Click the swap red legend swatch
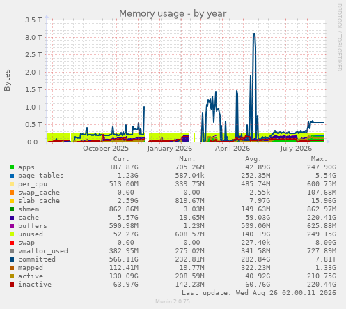Viewport: 346px width, 309px height. click(12, 243)
